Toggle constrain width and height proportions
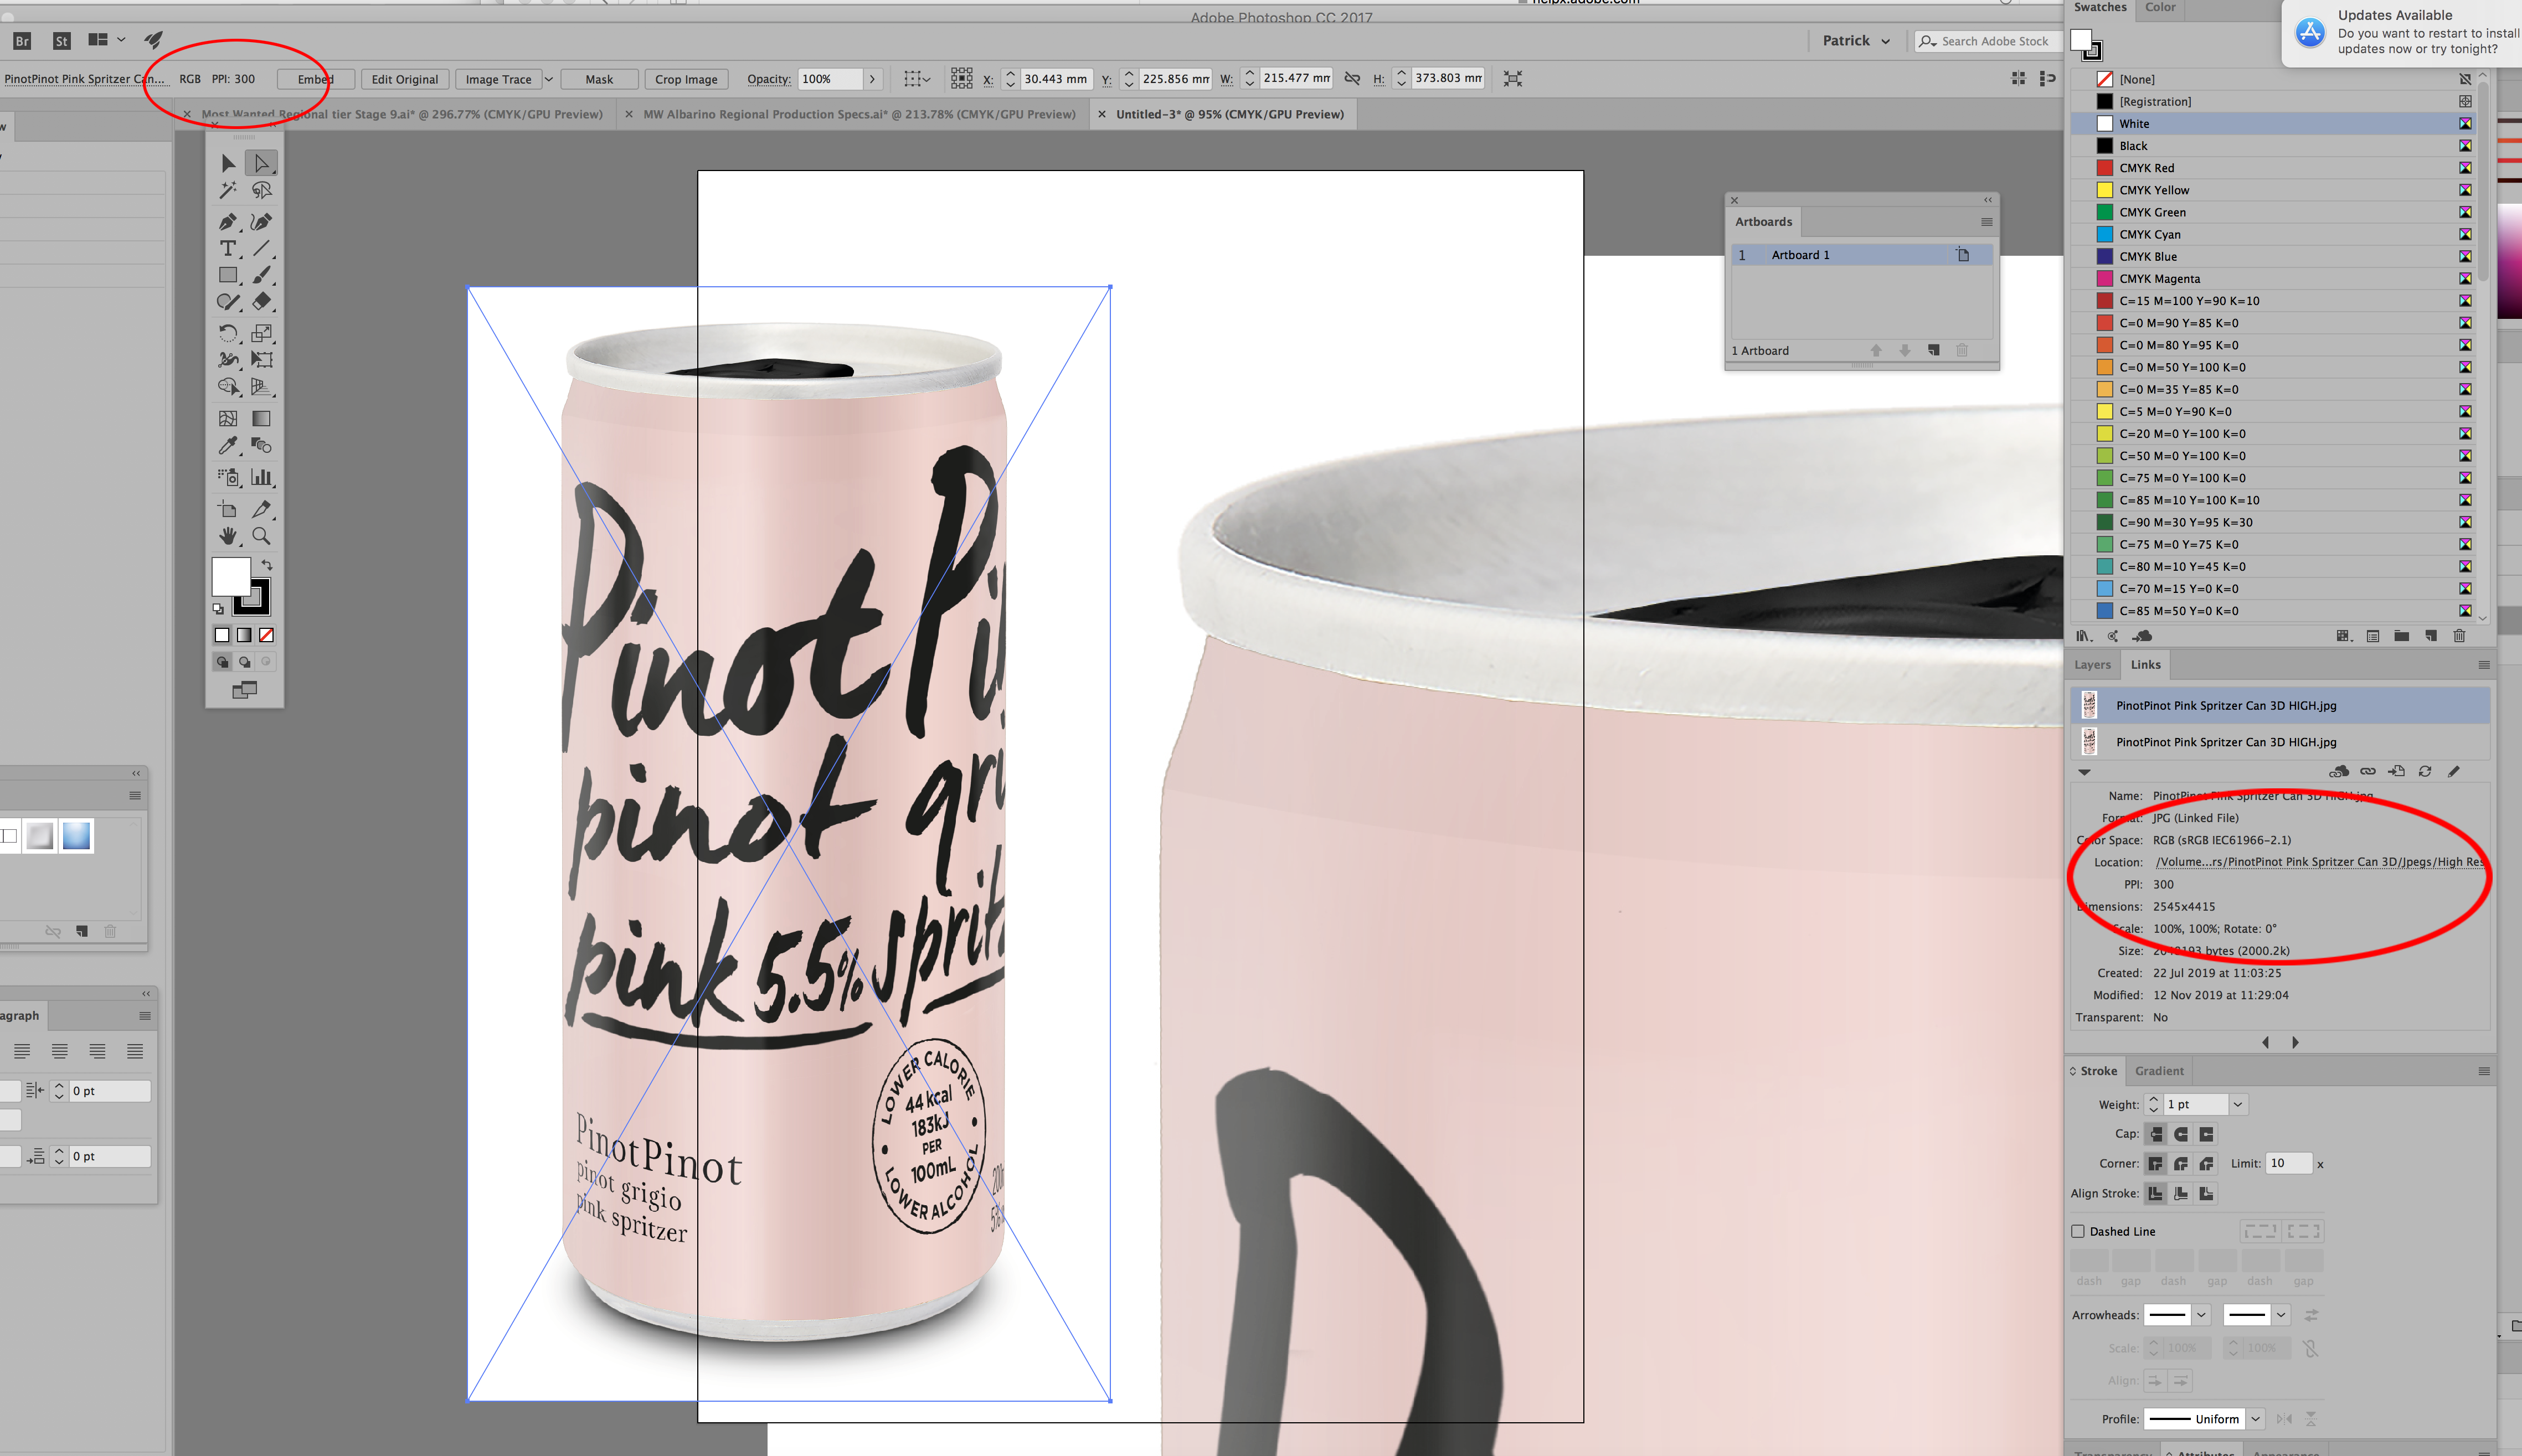 pyautogui.click(x=1352, y=78)
